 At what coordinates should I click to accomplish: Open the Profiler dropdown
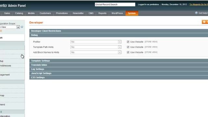point(96,42)
